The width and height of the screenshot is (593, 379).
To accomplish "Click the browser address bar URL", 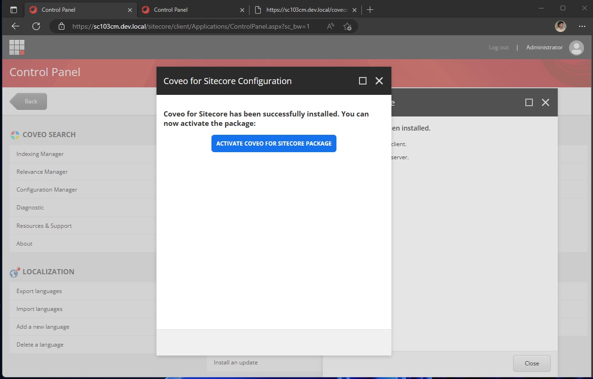I will [x=191, y=26].
